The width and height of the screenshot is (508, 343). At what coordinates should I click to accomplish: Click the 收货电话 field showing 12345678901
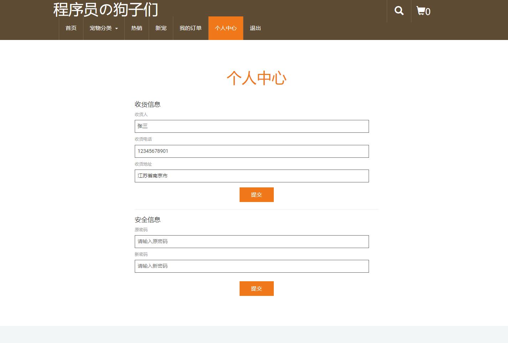click(252, 151)
